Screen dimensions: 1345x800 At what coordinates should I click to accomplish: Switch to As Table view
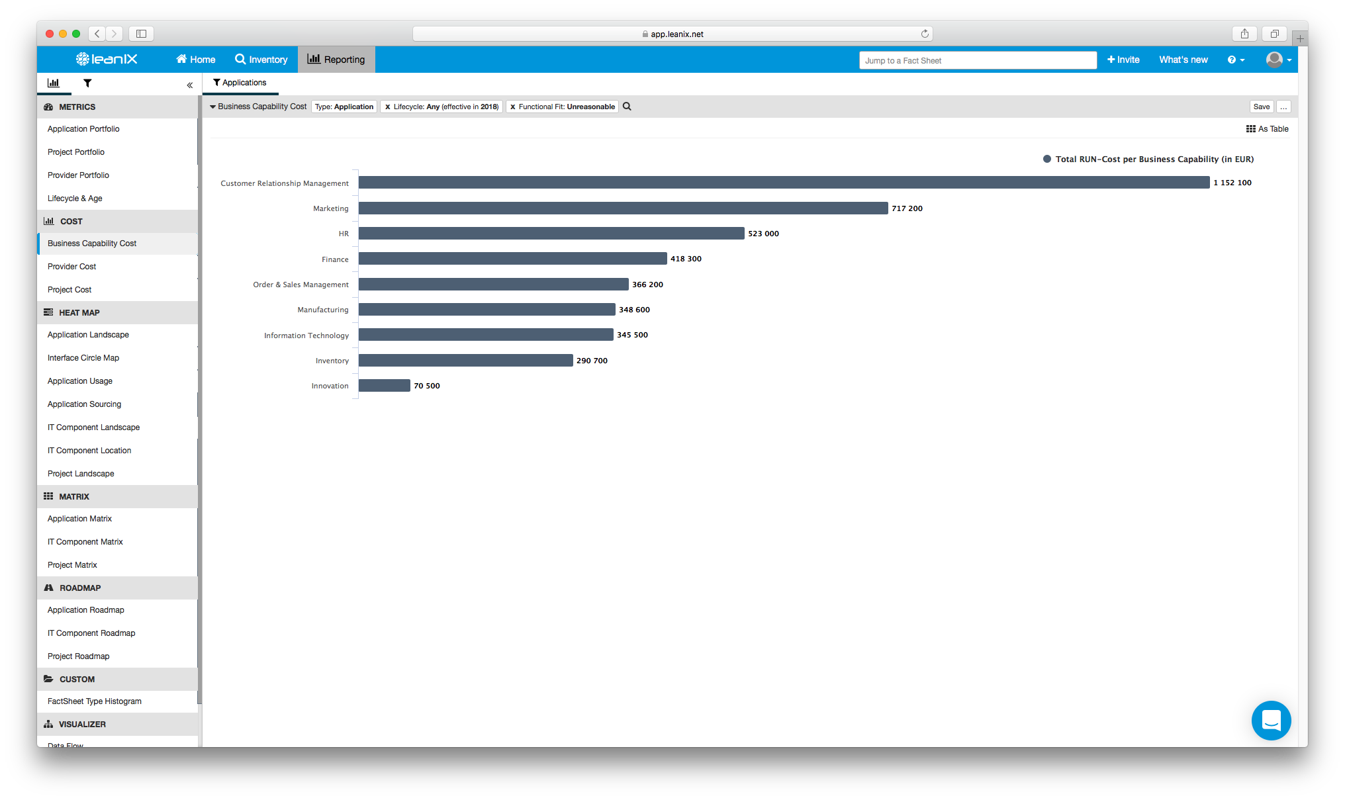click(x=1267, y=129)
